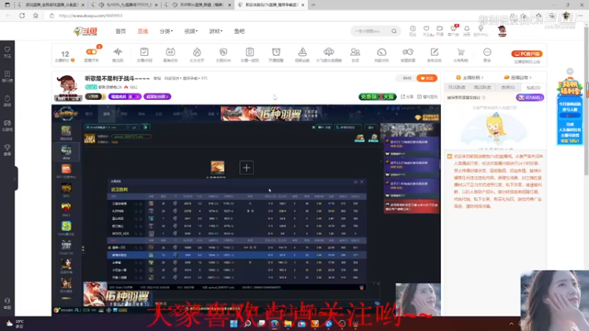The width and height of the screenshot is (589, 331).
Task: Select the A2PN88 row in the scoreboard
Action: coord(236,211)
